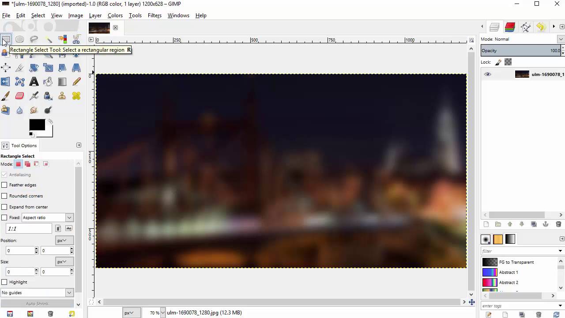
Task: Select the Ellipse Select tool
Action: (19, 39)
